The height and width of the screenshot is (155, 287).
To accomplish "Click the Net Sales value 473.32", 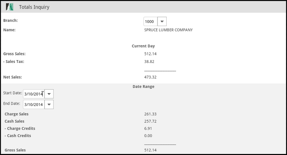I will click(150, 77).
